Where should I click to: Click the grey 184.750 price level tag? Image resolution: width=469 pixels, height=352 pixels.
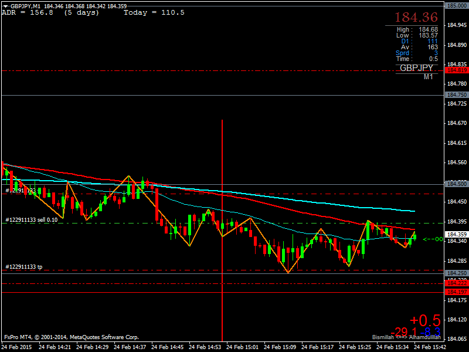457,95
